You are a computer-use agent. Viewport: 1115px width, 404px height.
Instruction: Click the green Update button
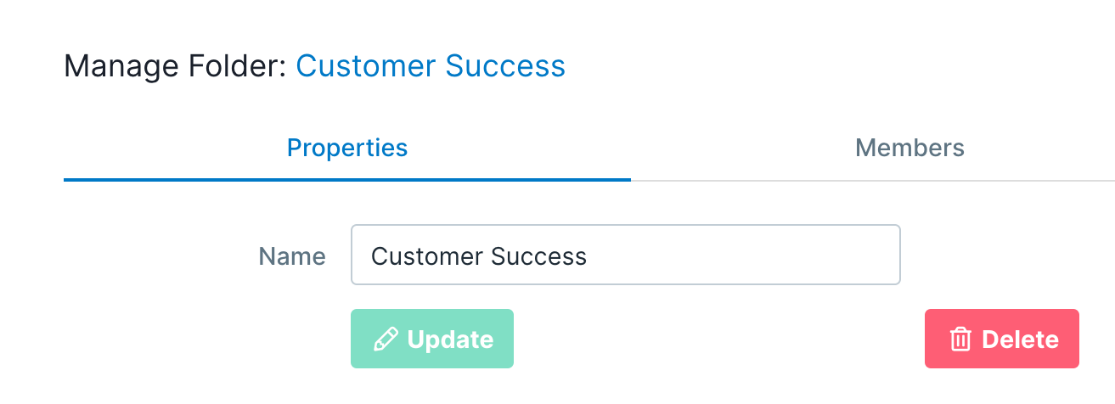click(432, 339)
